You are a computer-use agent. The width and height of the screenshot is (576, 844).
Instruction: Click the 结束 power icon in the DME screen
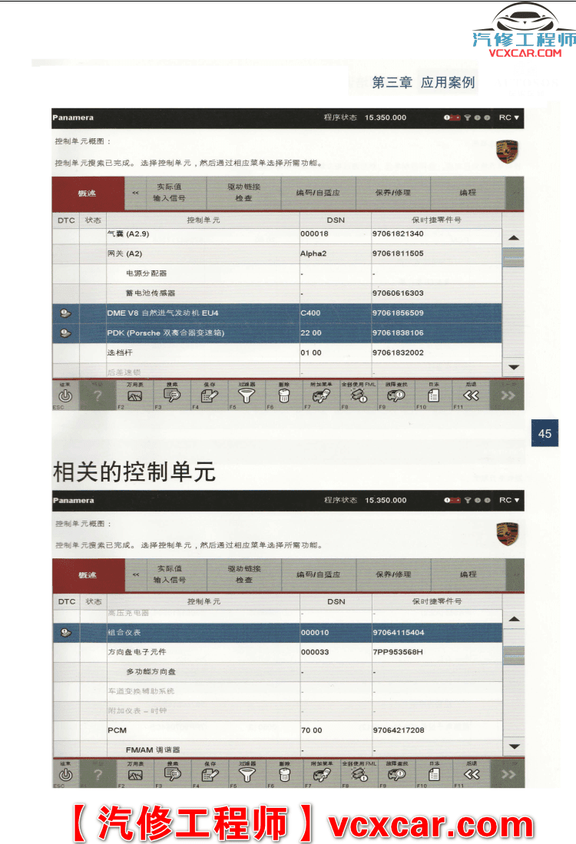65,396
